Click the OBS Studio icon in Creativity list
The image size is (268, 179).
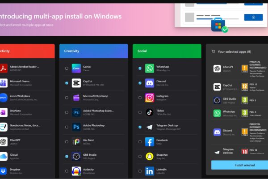click(76, 156)
